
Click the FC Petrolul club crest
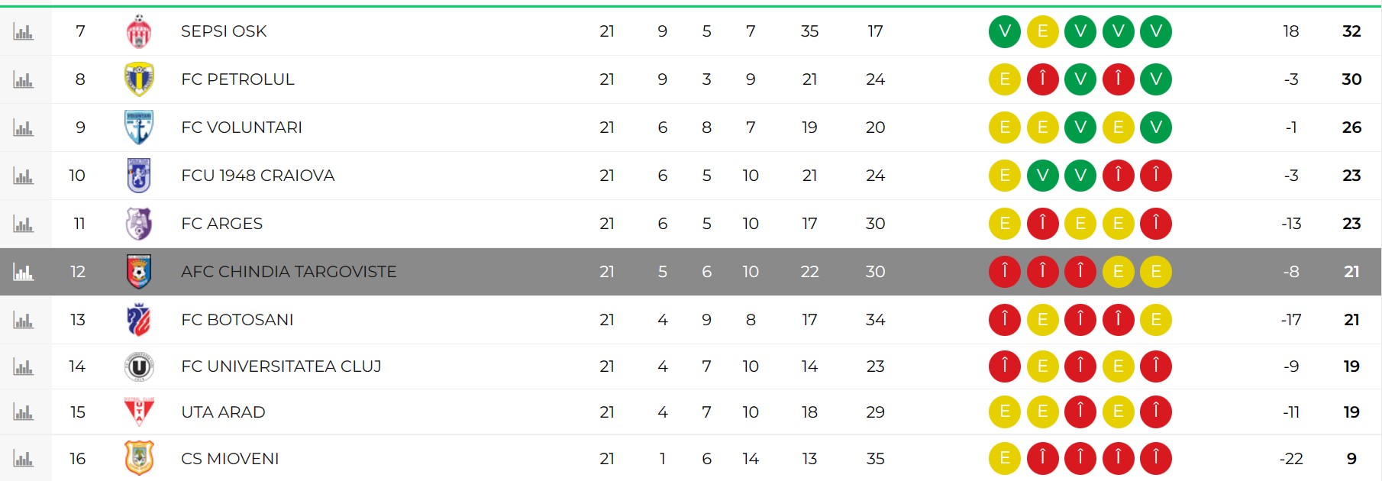(139, 79)
